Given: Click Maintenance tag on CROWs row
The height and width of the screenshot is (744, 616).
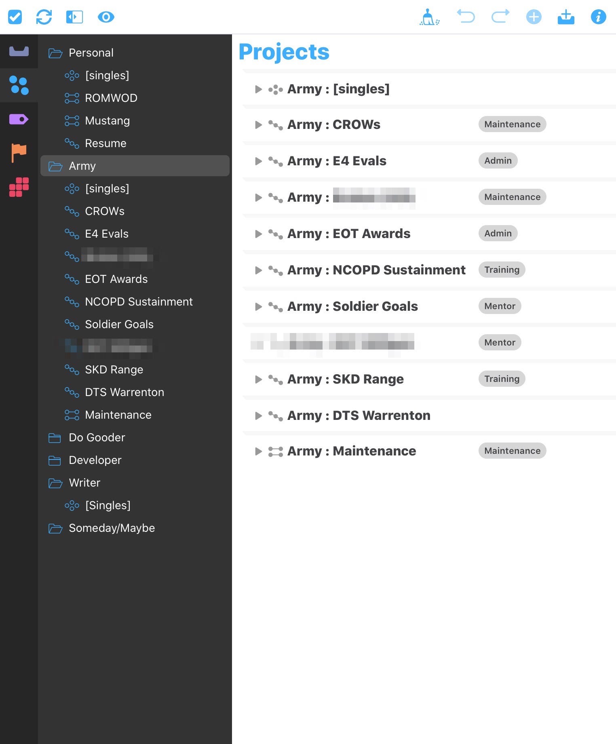Looking at the screenshot, I should click(x=512, y=124).
